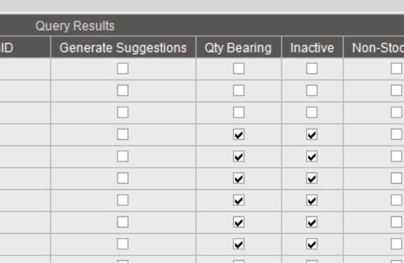
Task: Tick the Non-Stock checkbox in the first row
Action: click(x=396, y=68)
